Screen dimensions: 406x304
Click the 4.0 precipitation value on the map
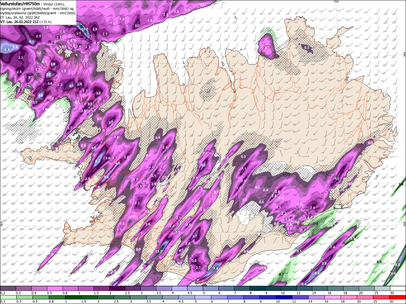(x=94, y=148)
